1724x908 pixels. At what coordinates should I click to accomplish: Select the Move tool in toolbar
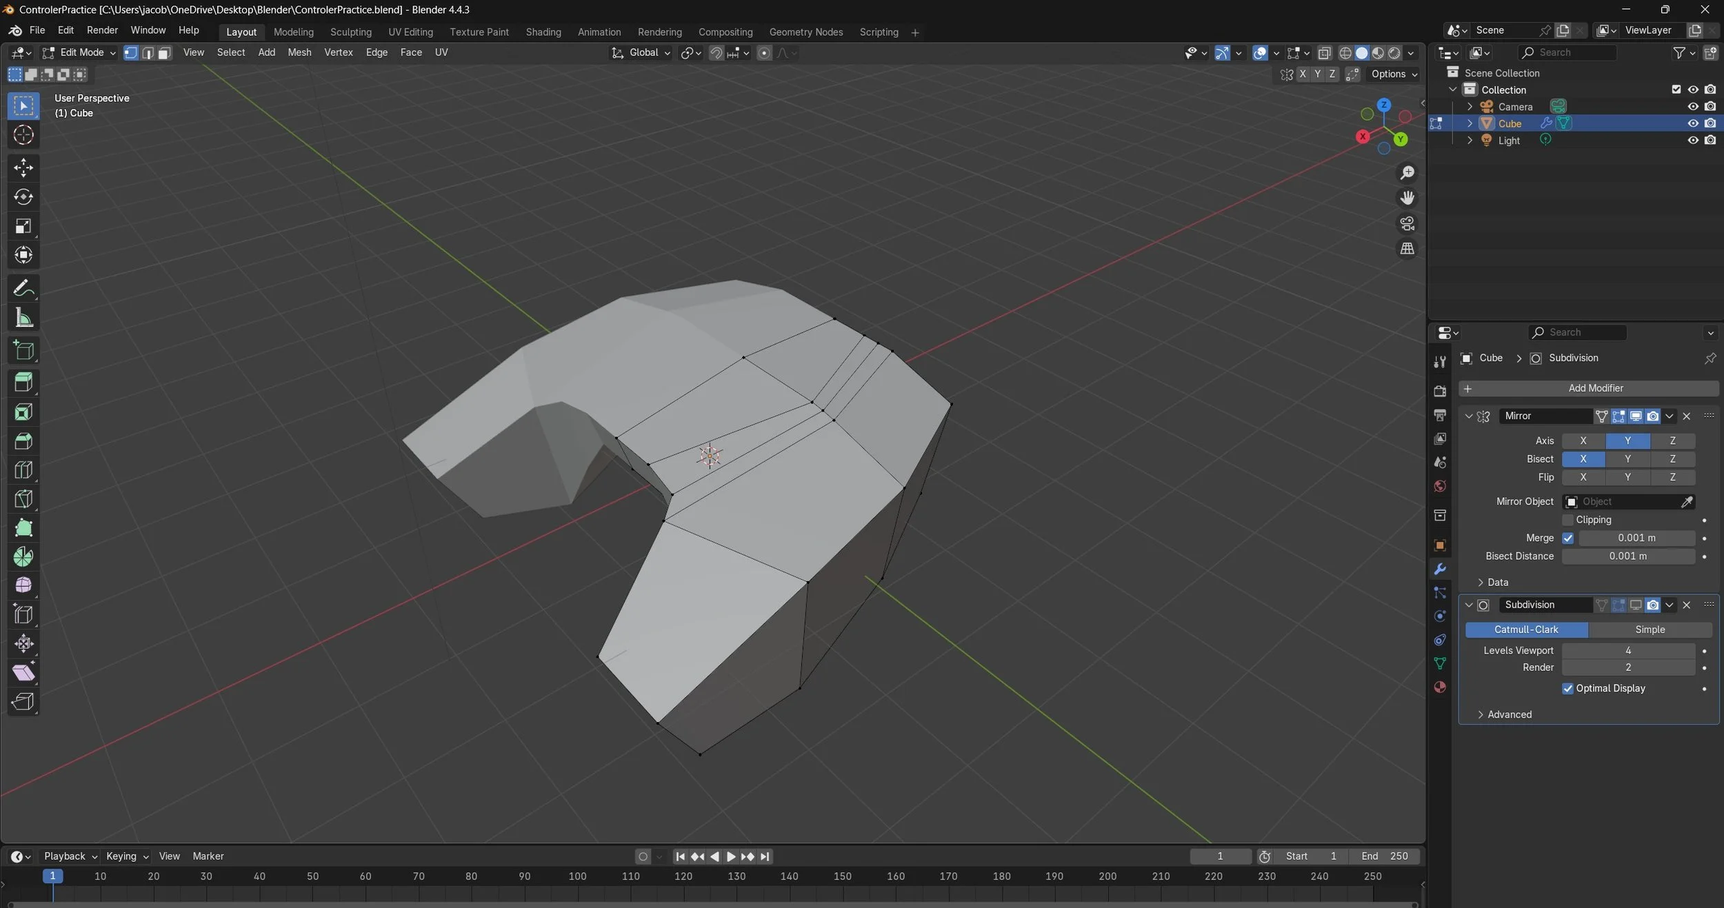(x=23, y=168)
